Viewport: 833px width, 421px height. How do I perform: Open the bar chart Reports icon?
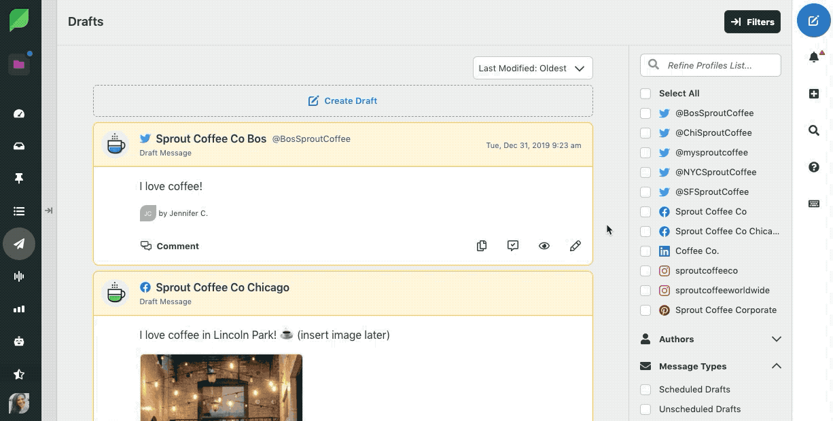[x=19, y=309]
